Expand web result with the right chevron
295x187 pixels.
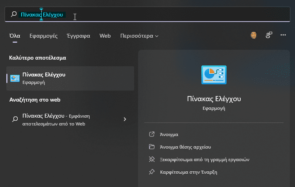(125, 119)
